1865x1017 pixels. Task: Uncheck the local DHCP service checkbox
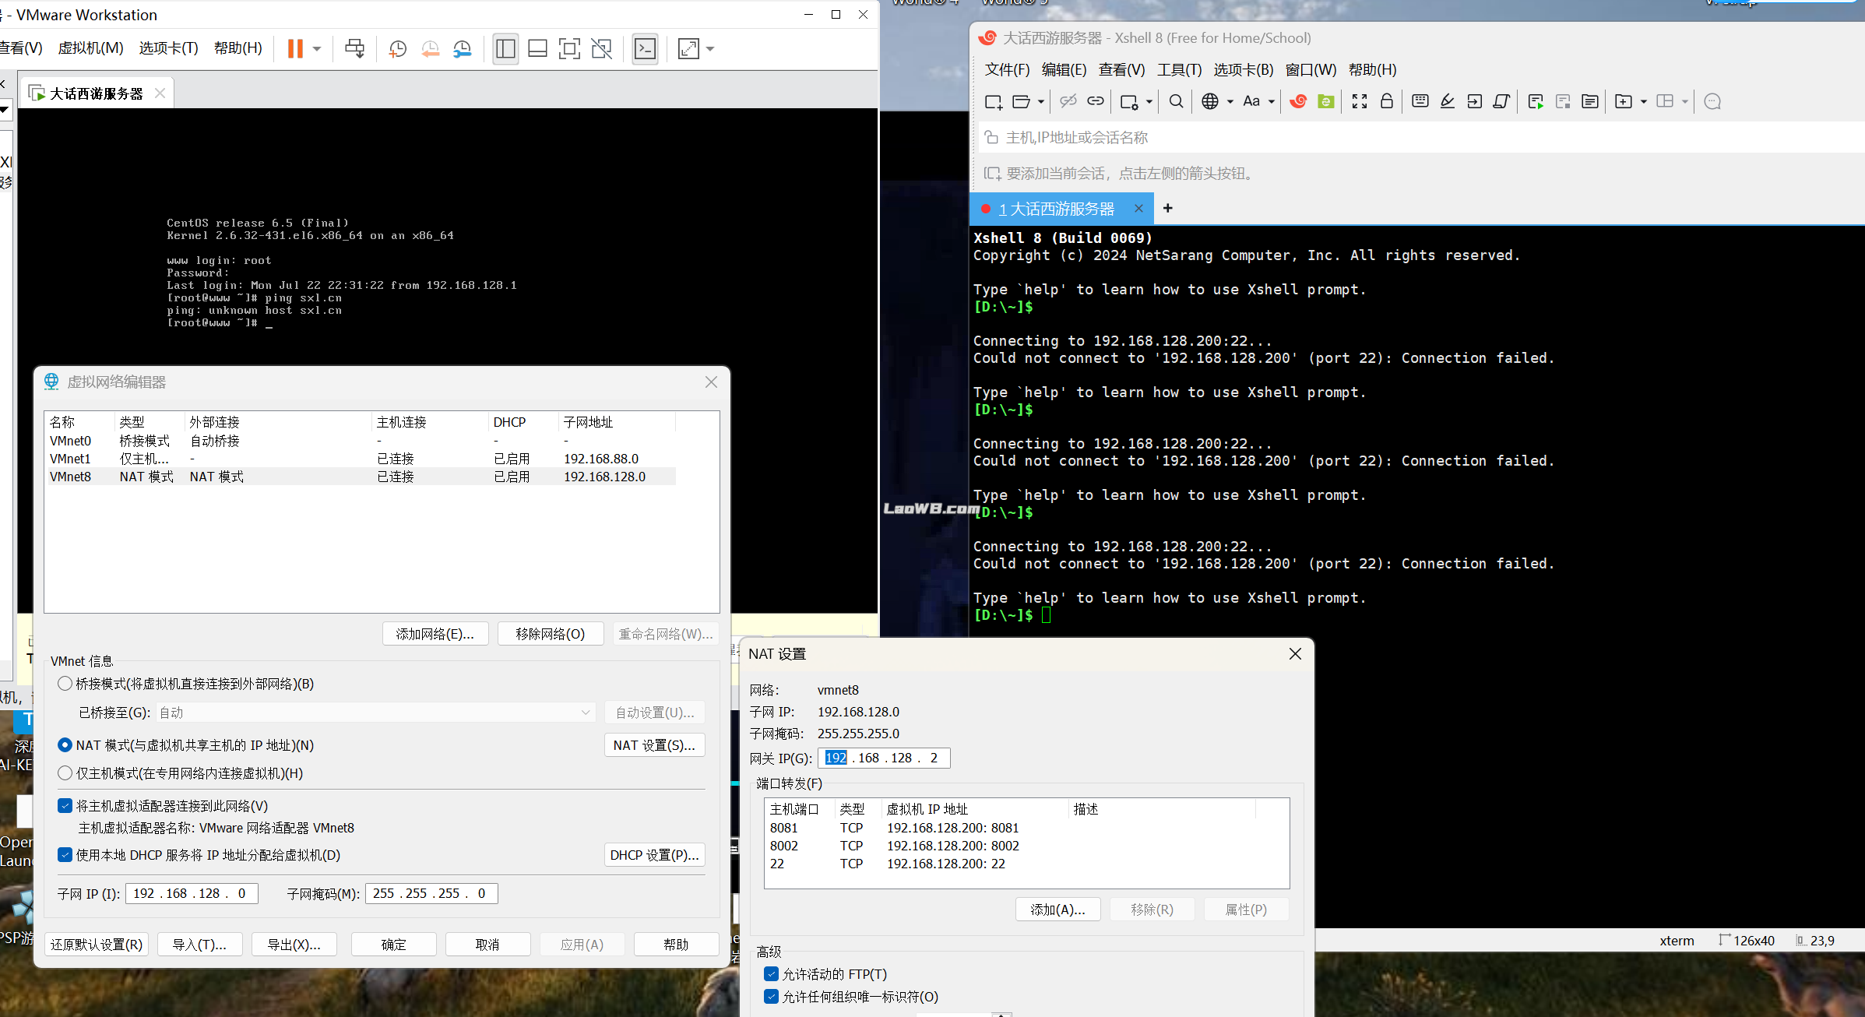coord(65,855)
